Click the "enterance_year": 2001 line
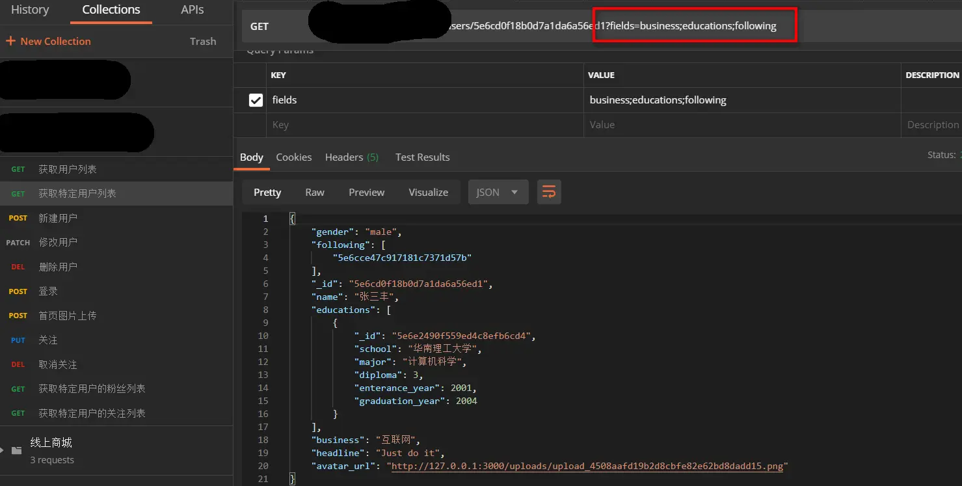The image size is (962, 486). tap(416, 388)
